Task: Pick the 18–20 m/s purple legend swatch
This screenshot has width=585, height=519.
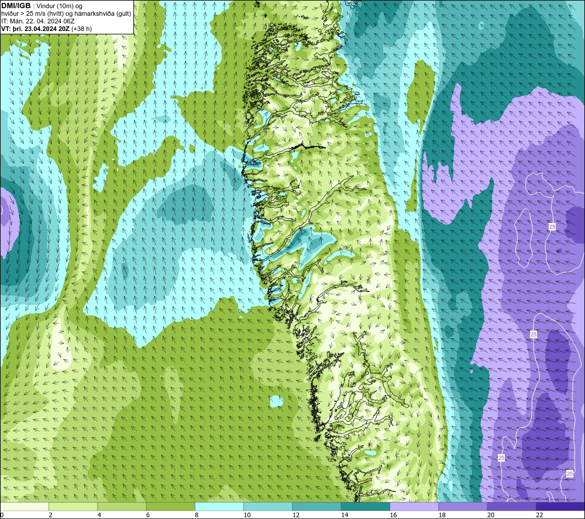Action: tap(463, 506)
